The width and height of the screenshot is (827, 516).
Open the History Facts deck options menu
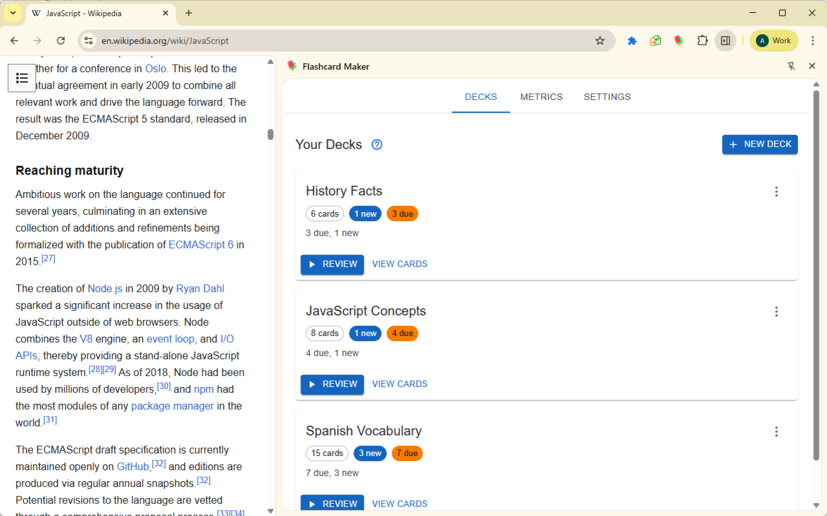(x=776, y=192)
